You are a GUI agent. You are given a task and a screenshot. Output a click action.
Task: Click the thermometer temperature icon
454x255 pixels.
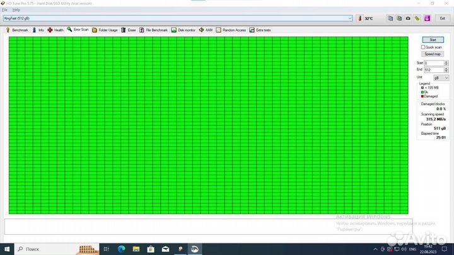click(x=360, y=18)
